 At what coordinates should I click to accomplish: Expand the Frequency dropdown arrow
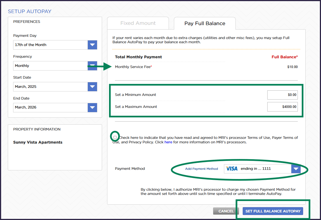92,66
